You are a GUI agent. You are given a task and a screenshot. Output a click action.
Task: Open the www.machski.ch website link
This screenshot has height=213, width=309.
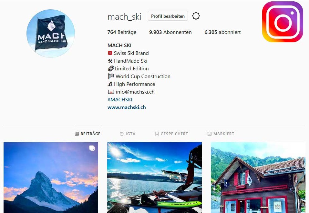click(x=127, y=107)
